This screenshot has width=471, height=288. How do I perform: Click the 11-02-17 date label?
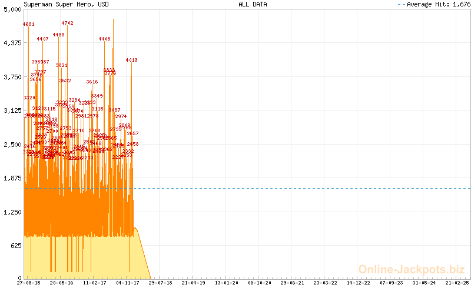coord(95,283)
